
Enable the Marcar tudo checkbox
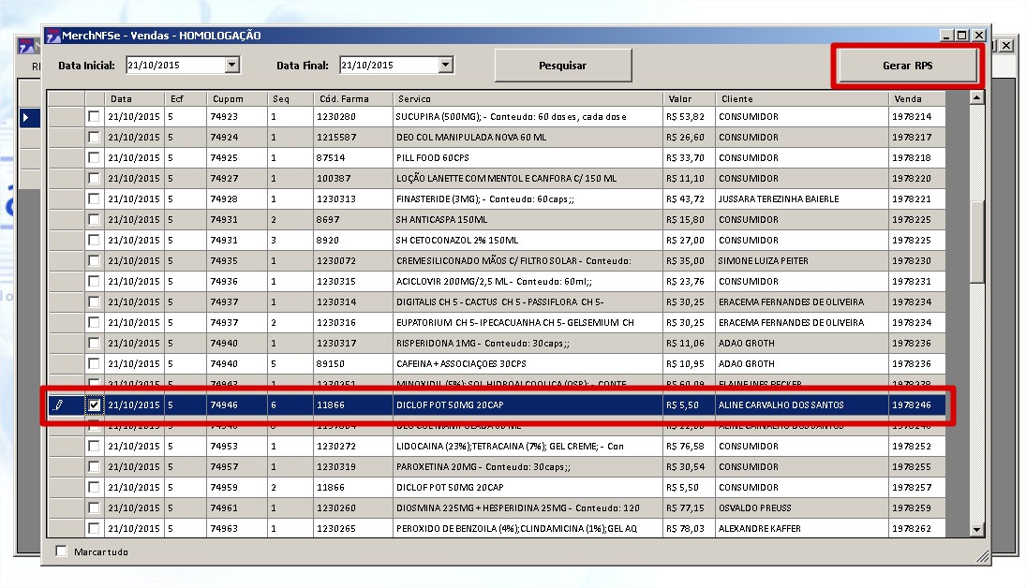pyautogui.click(x=62, y=551)
